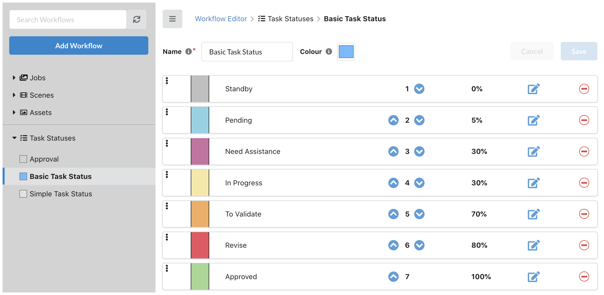Collapse the Task Statuses section
604x295 pixels.
pos(14,138)
